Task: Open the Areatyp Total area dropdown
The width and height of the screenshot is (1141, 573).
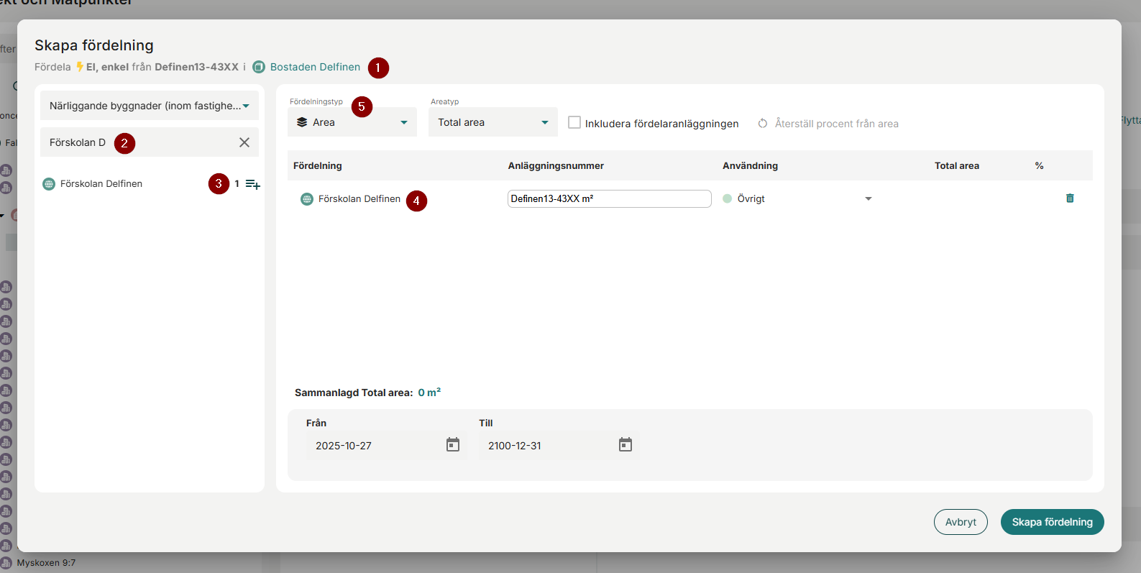Action: point(492,122)
